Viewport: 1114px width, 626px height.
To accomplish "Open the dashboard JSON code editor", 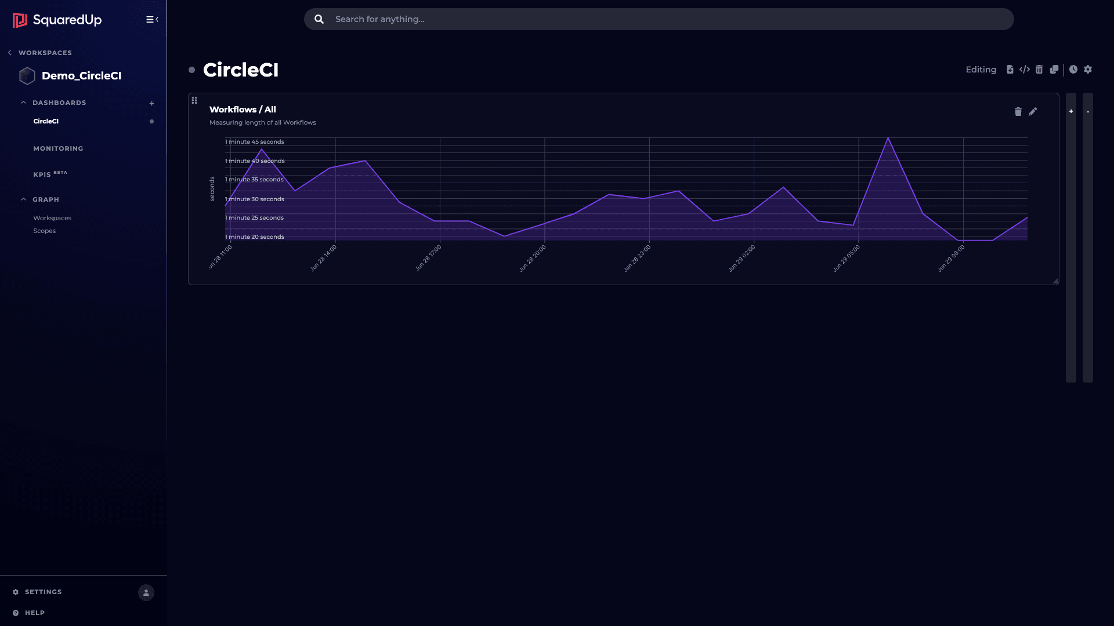I will [1025, 70].
